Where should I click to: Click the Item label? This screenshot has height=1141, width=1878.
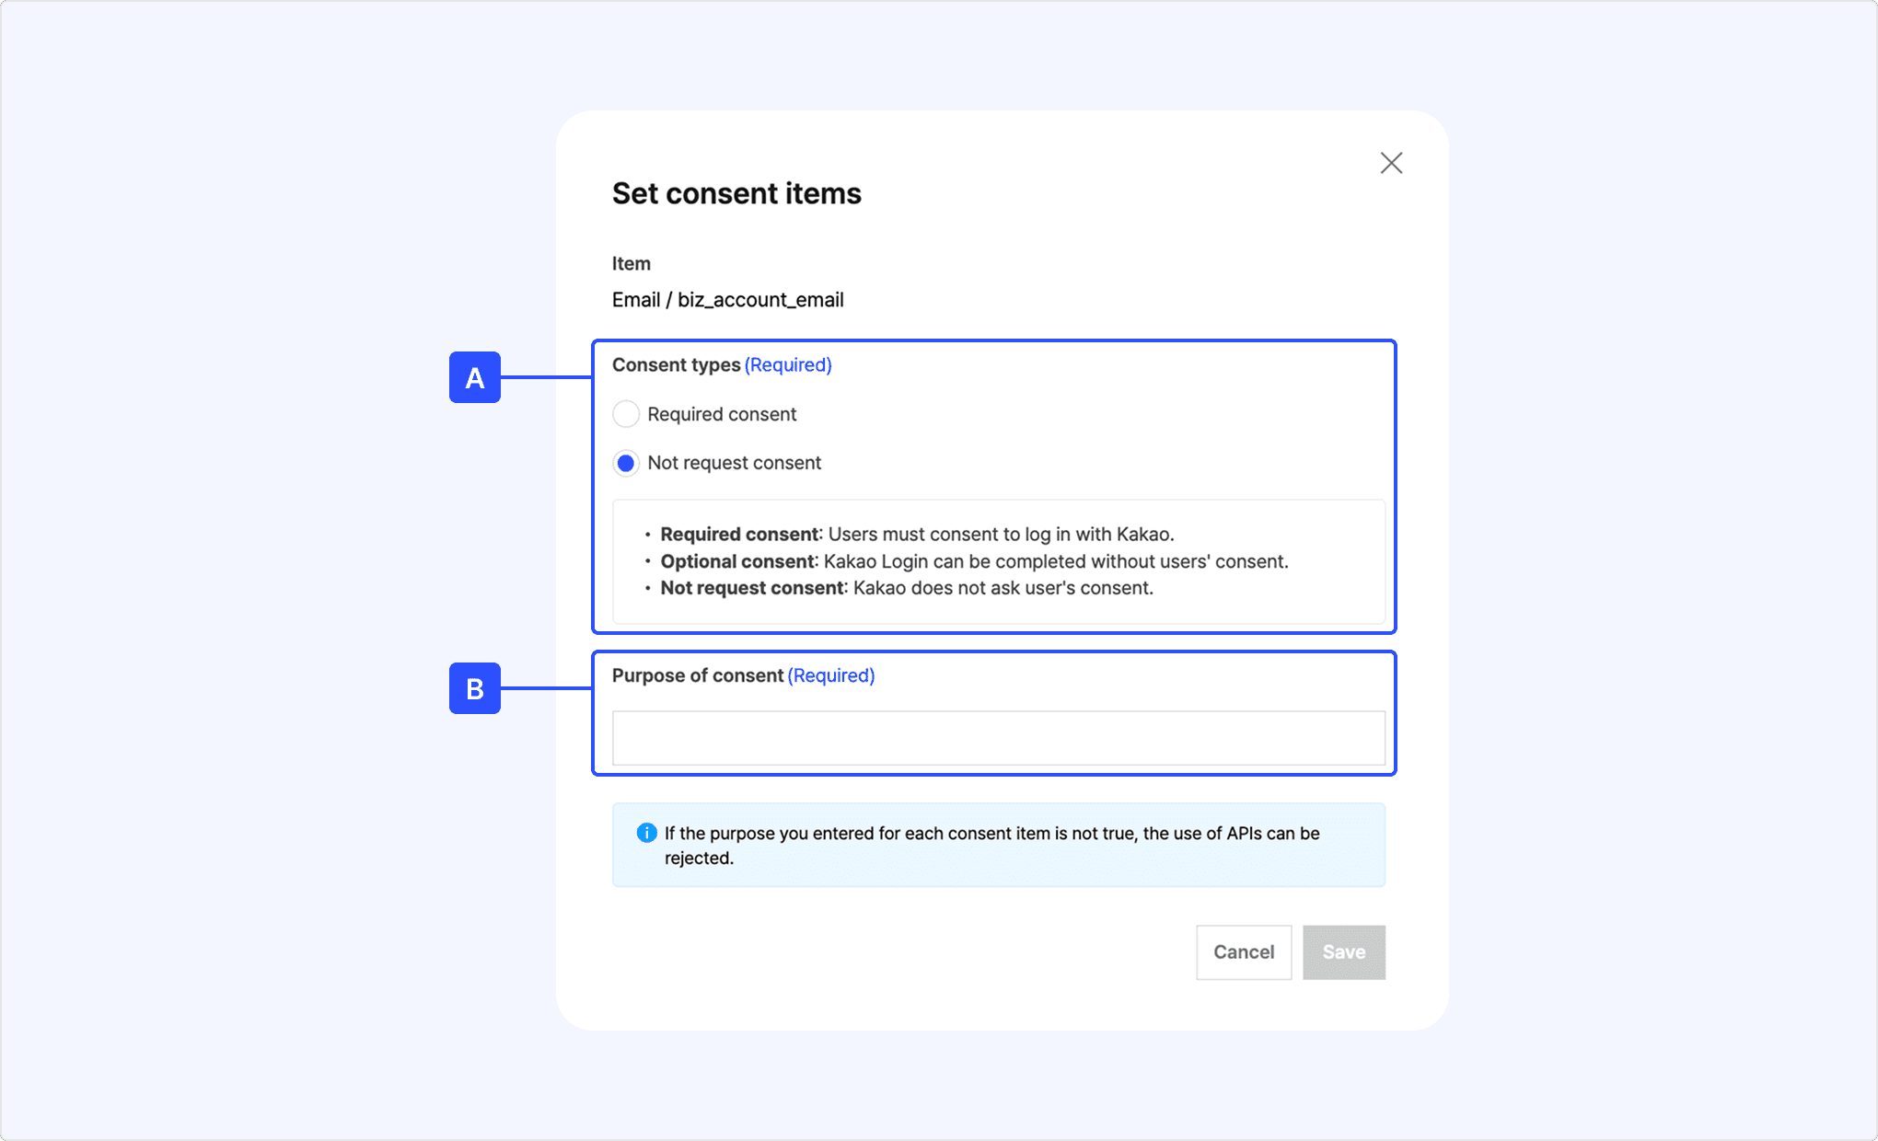(632, 264)
